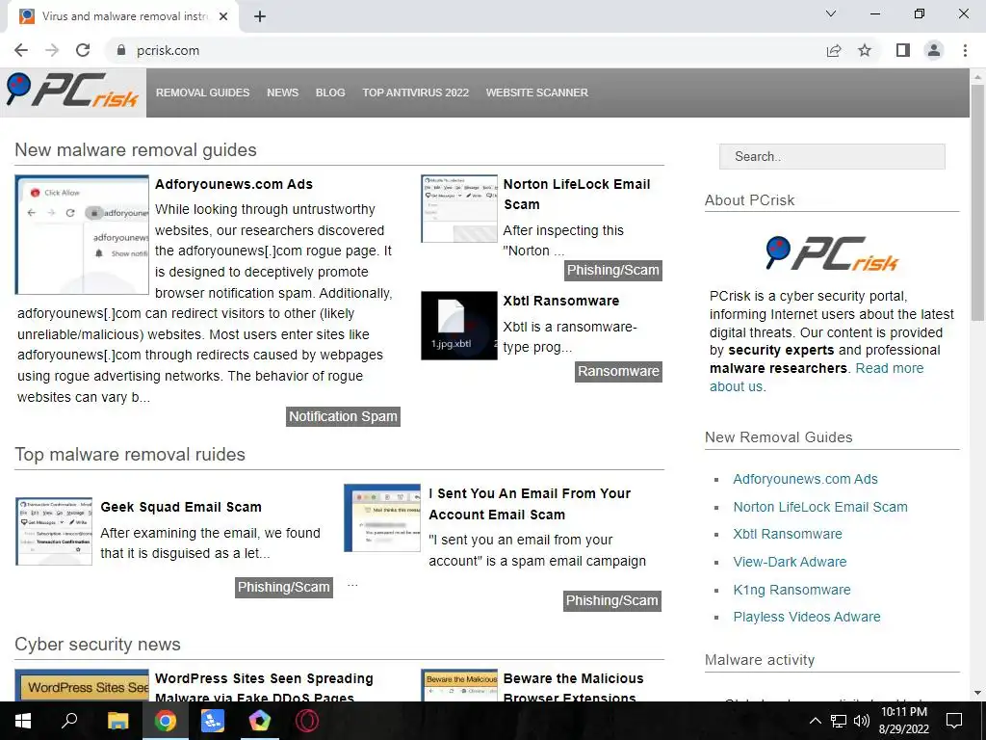This screenshot has width=986, height=740.
Task: Open the I Sent You email thumbnail
Action: (x=382, y=517)
